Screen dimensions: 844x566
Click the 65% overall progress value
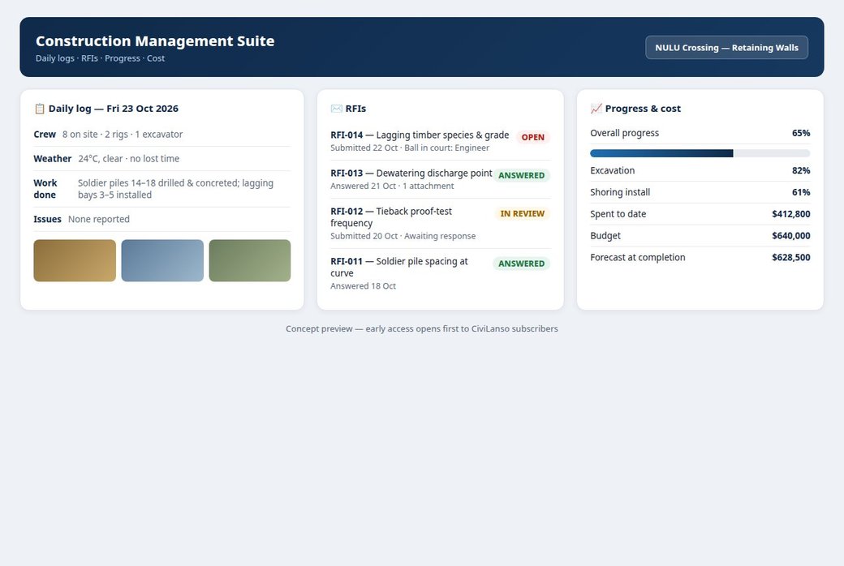coord(801,133)
